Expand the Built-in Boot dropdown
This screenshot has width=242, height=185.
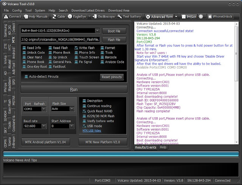97,31
